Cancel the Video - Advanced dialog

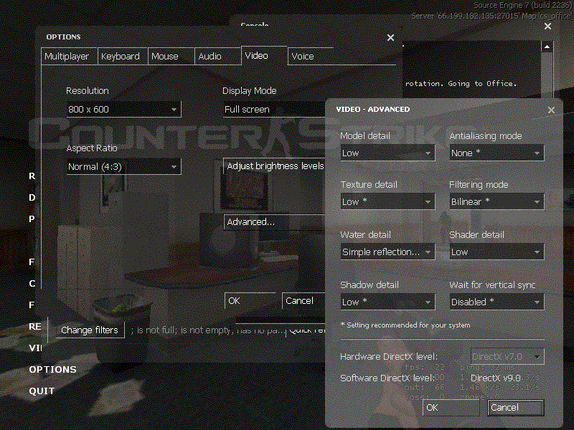point(515,408)
